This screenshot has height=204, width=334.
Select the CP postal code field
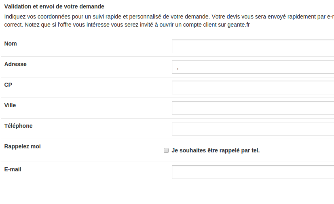point(253,87)
